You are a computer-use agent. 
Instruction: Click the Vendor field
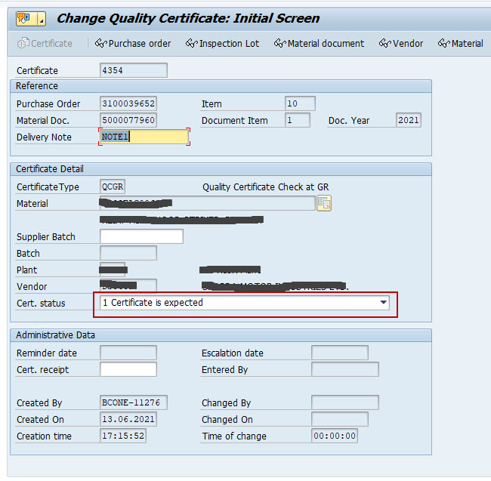pyautogui.click(x=128, y=286)
